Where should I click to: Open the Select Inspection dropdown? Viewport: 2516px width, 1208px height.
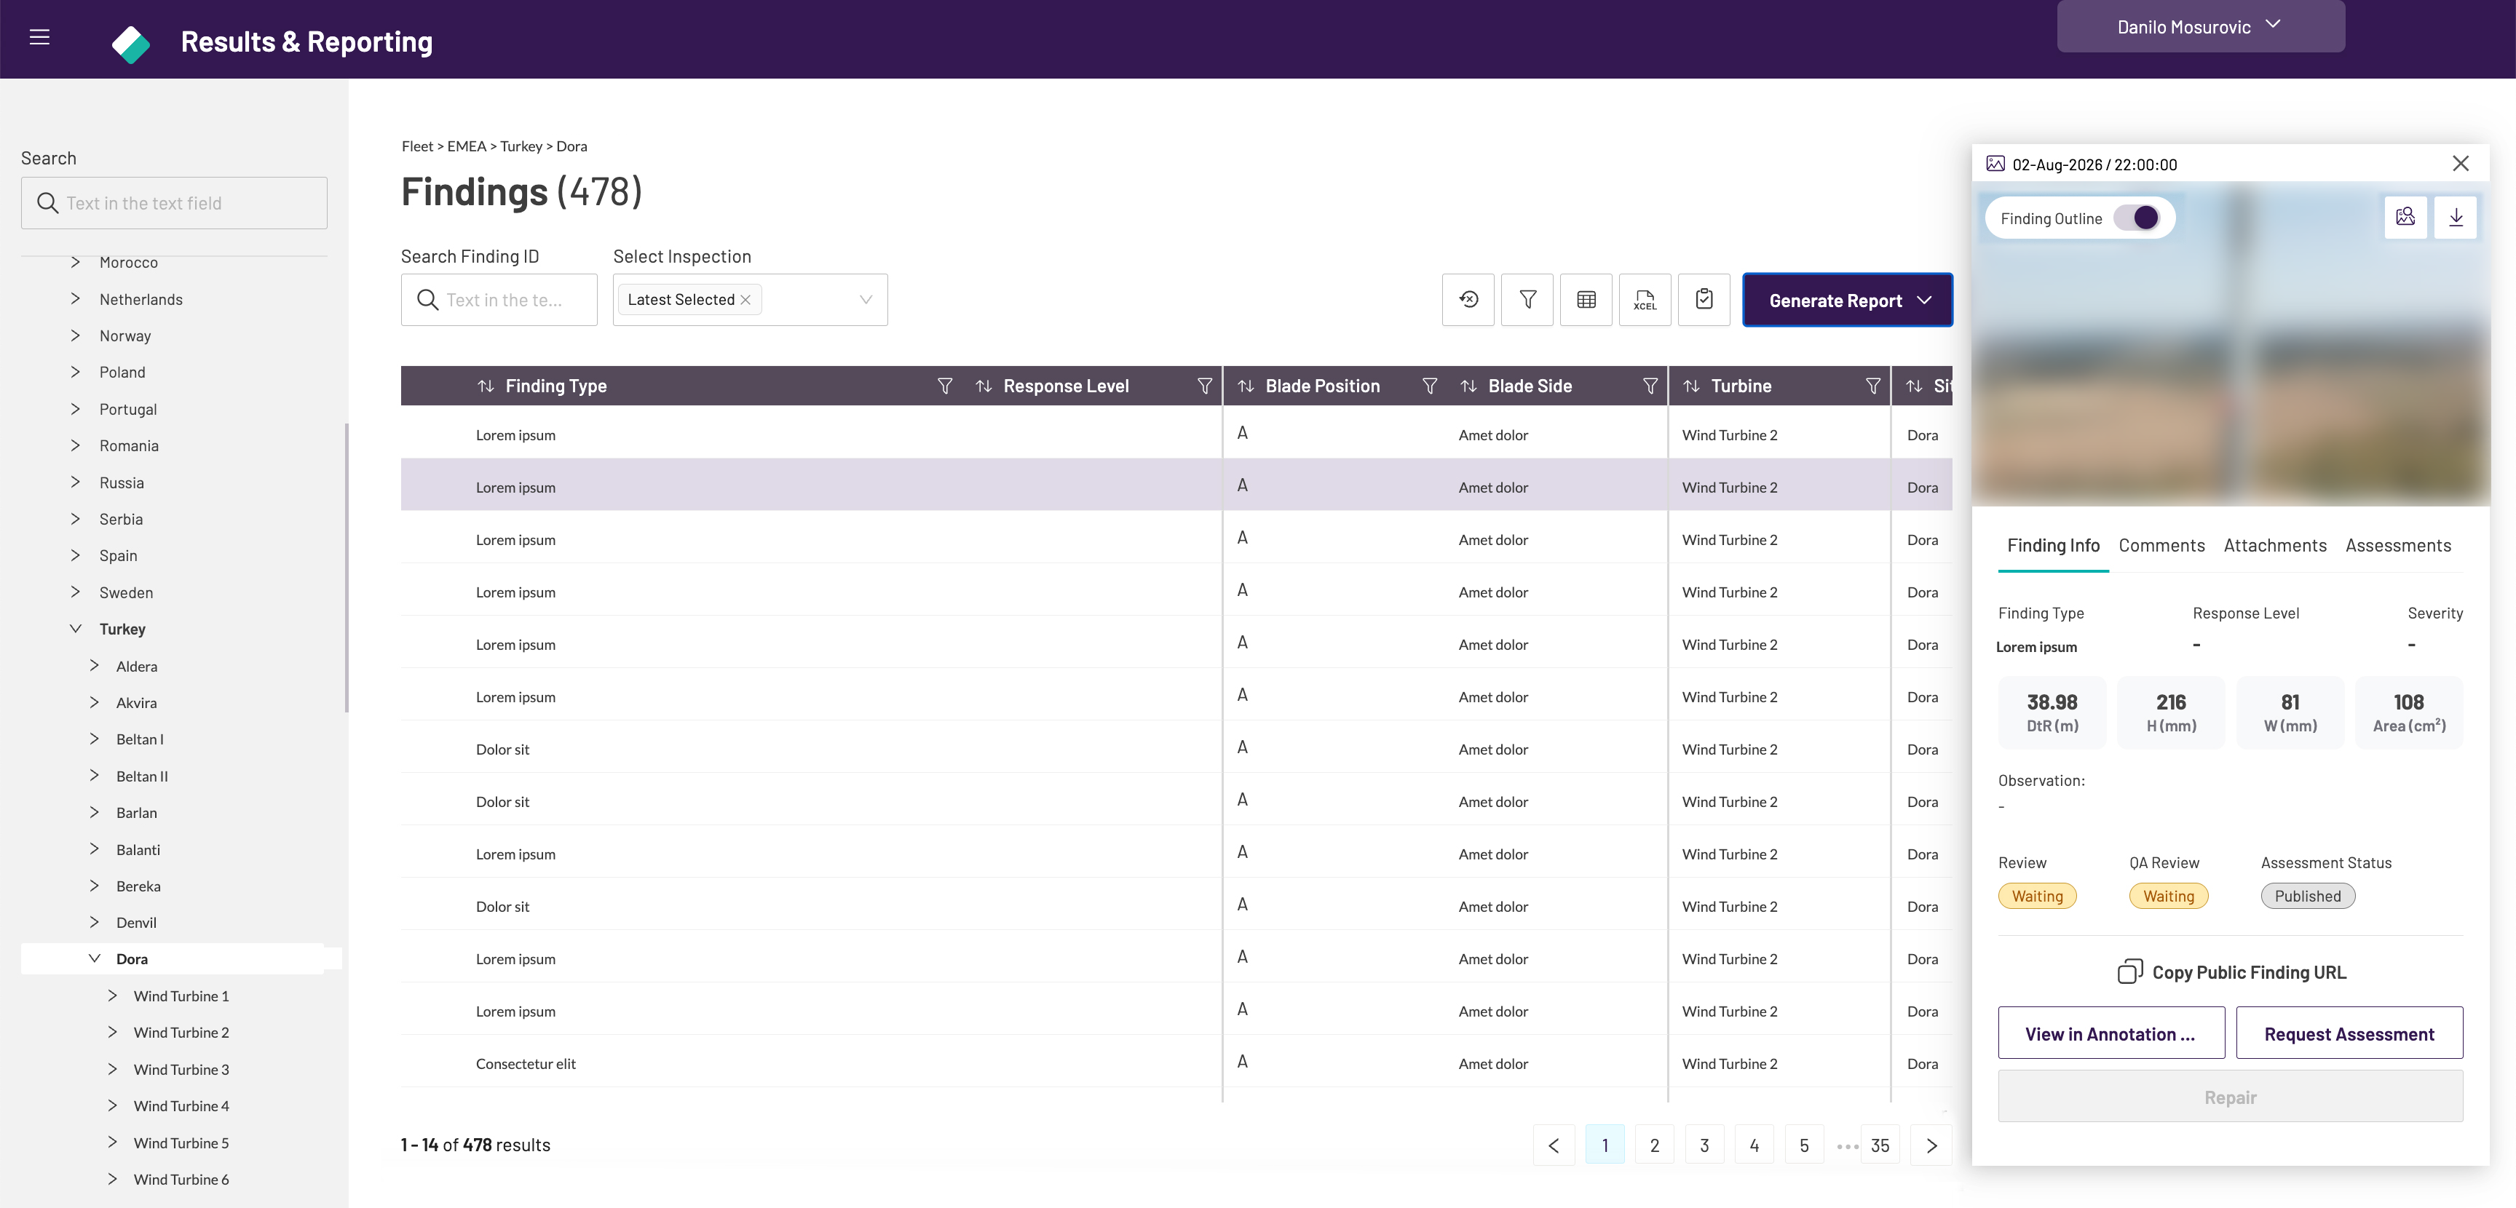pyautogui.click(x=866, y=300)
